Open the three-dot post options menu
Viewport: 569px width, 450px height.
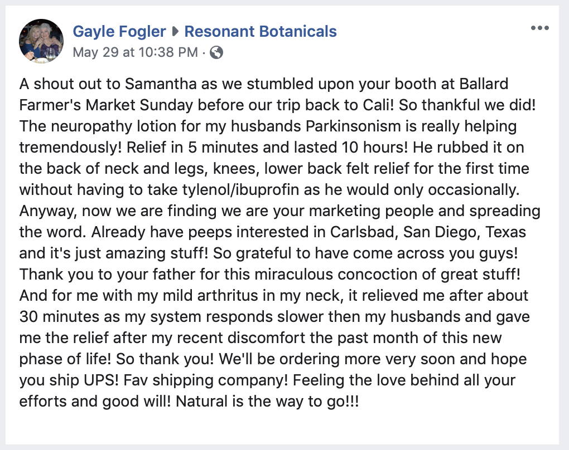pos(539,28)
